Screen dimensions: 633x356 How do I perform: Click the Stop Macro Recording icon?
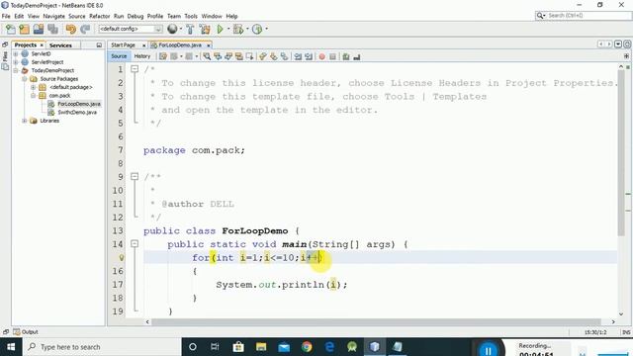[332, 57]
